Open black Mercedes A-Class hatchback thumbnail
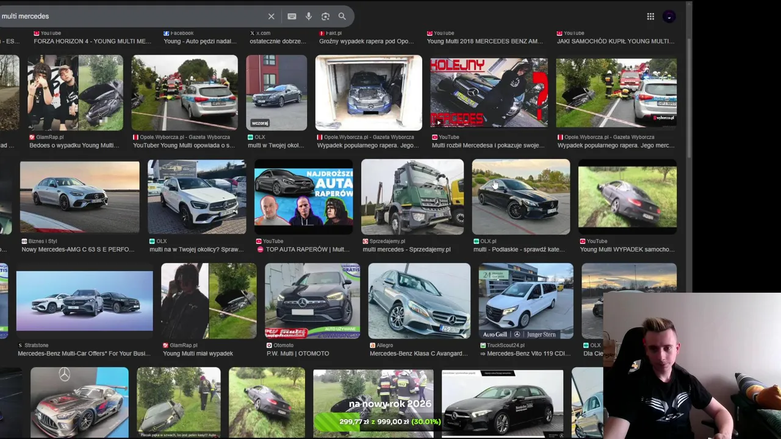The width and height of the screenshot is (781, 439). [503, 403]
